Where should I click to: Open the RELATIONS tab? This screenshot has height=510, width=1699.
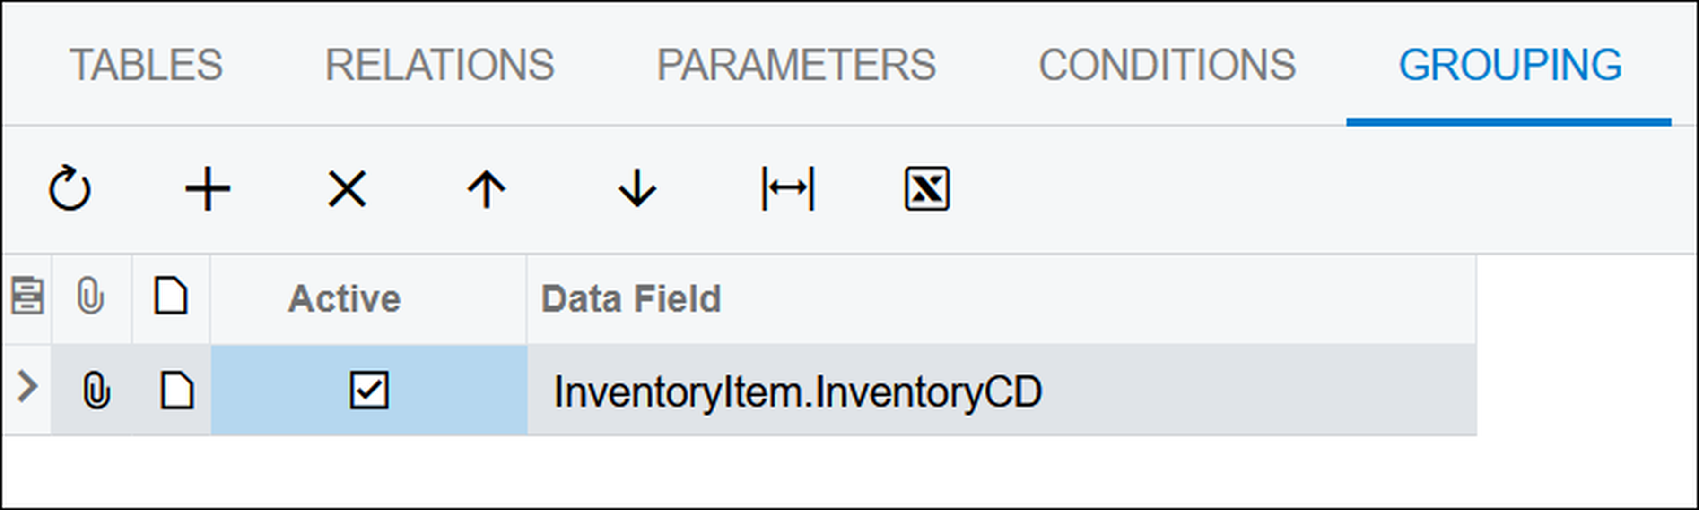click(x=439, y=65)
